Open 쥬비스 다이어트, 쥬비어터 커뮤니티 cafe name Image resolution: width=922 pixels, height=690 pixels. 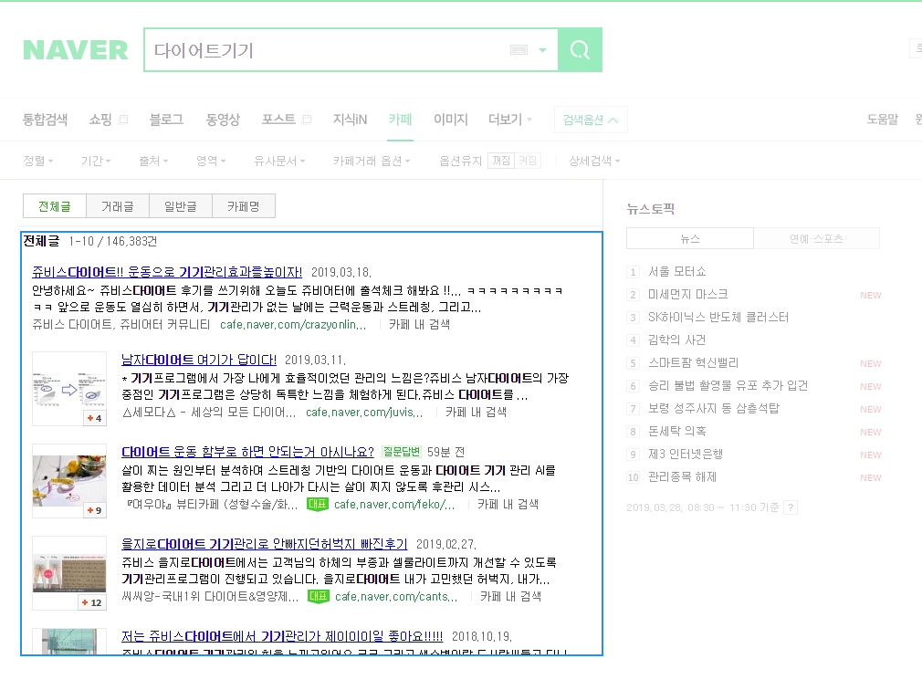120,324
